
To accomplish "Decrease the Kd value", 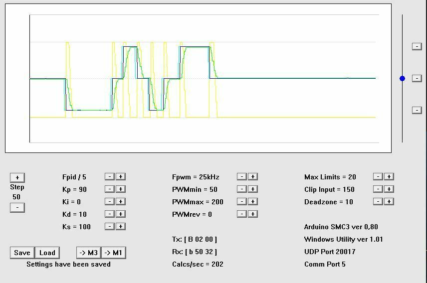I will 110,214.
